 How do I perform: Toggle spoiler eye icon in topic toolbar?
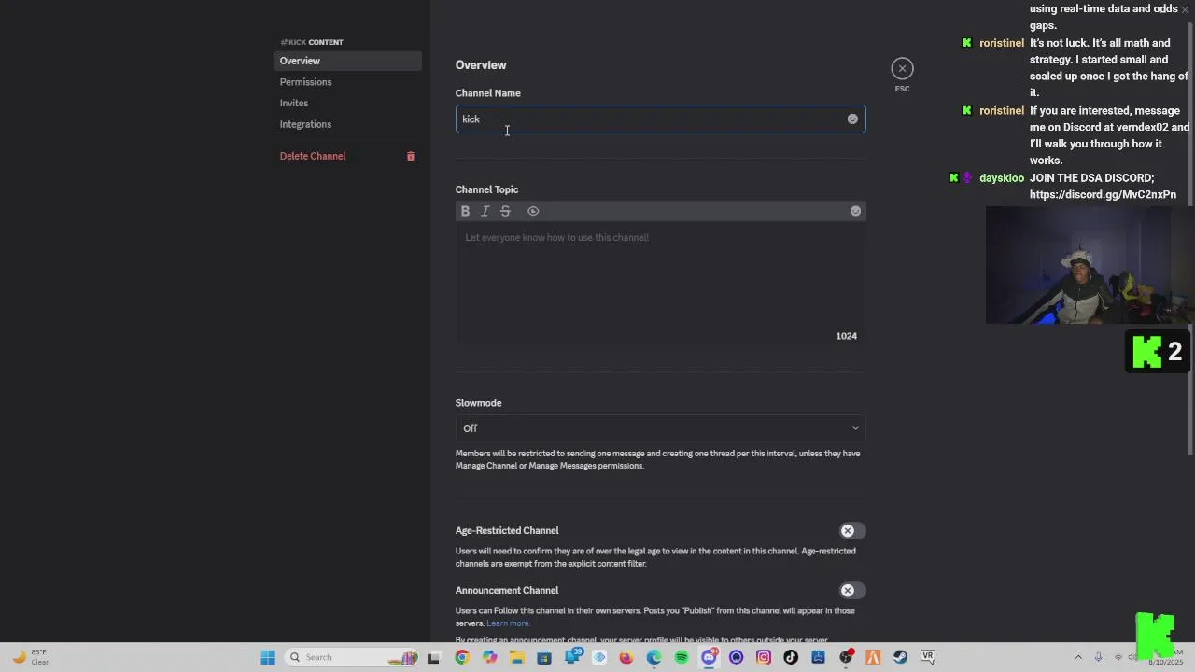click(x=533, y=211)
